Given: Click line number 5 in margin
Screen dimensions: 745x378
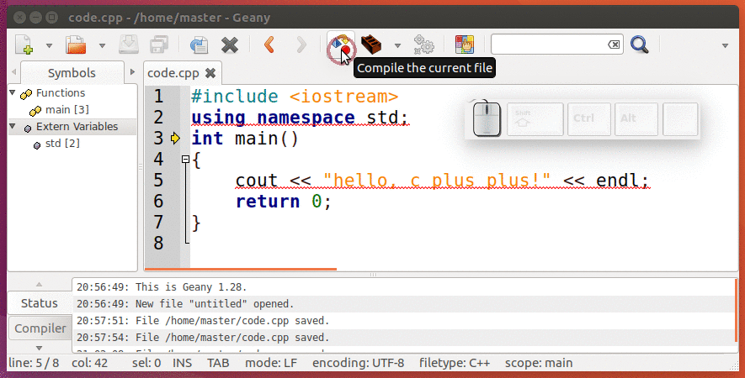Looking at the screenshot, I should click(158, 181).
